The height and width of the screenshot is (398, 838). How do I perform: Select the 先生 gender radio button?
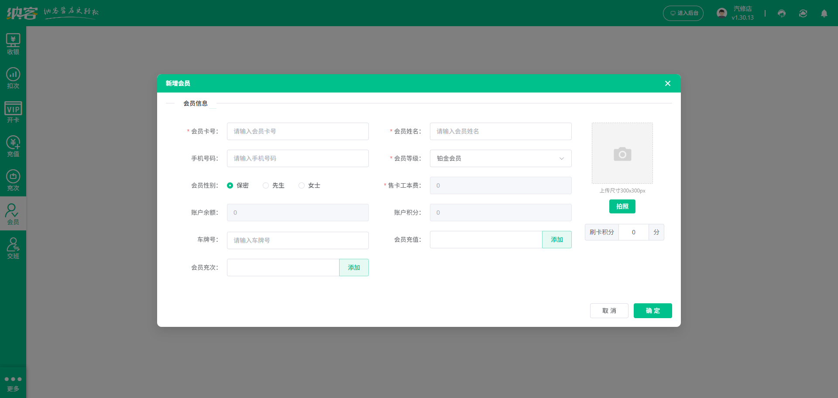point(266,185)
